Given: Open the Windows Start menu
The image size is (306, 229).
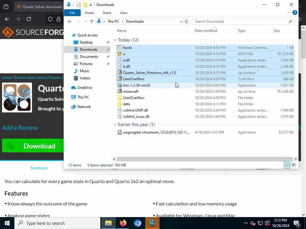Looking at the screenshot, I should [x=7, y=223].
